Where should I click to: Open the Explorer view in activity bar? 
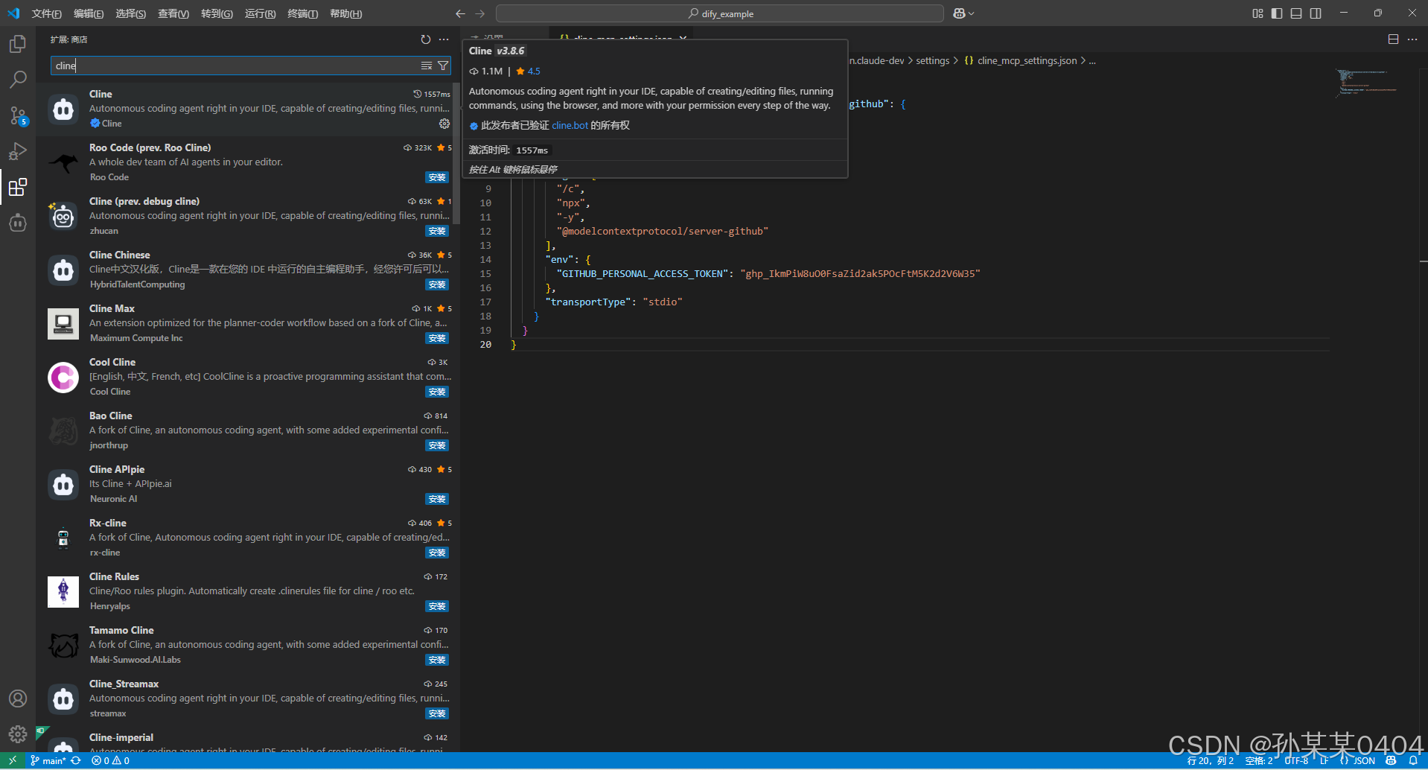point(18,44)
